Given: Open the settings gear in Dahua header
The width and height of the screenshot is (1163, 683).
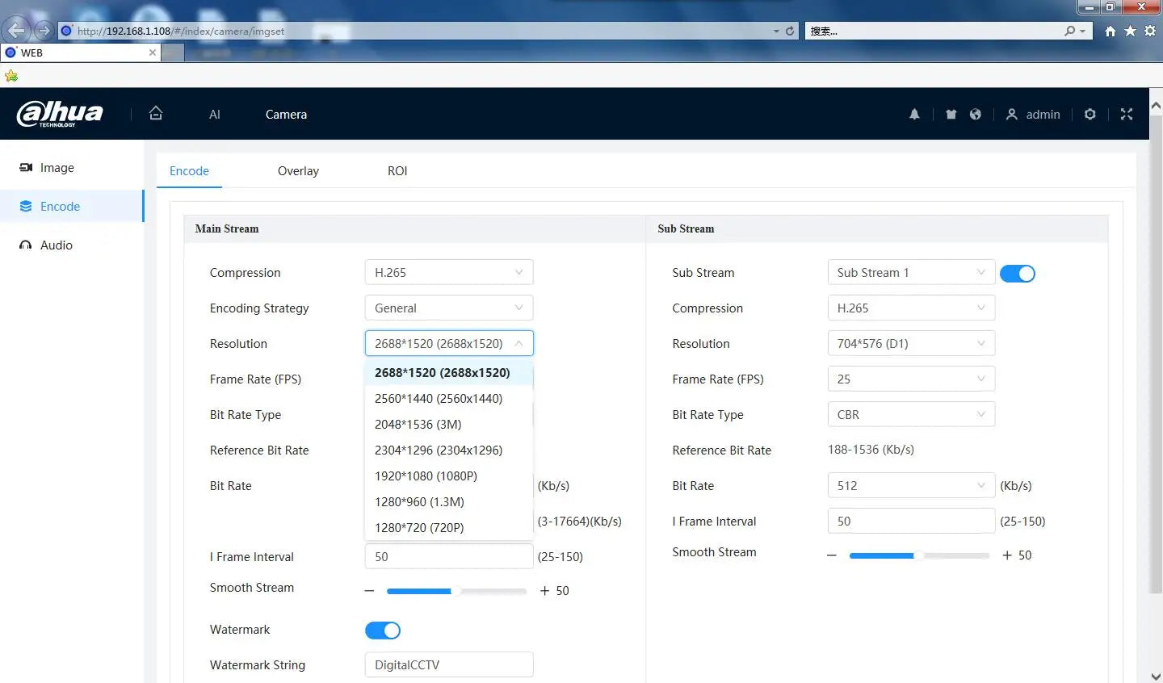Looking at the screenshot, I should coord(1090,115).
